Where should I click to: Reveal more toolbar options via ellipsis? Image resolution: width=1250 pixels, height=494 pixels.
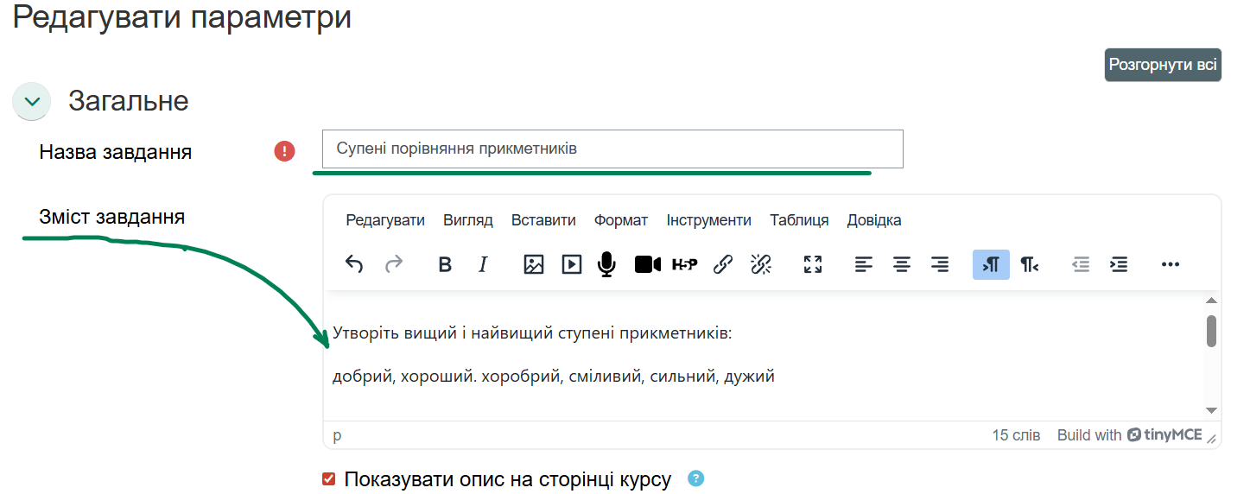pos(1170,264)
